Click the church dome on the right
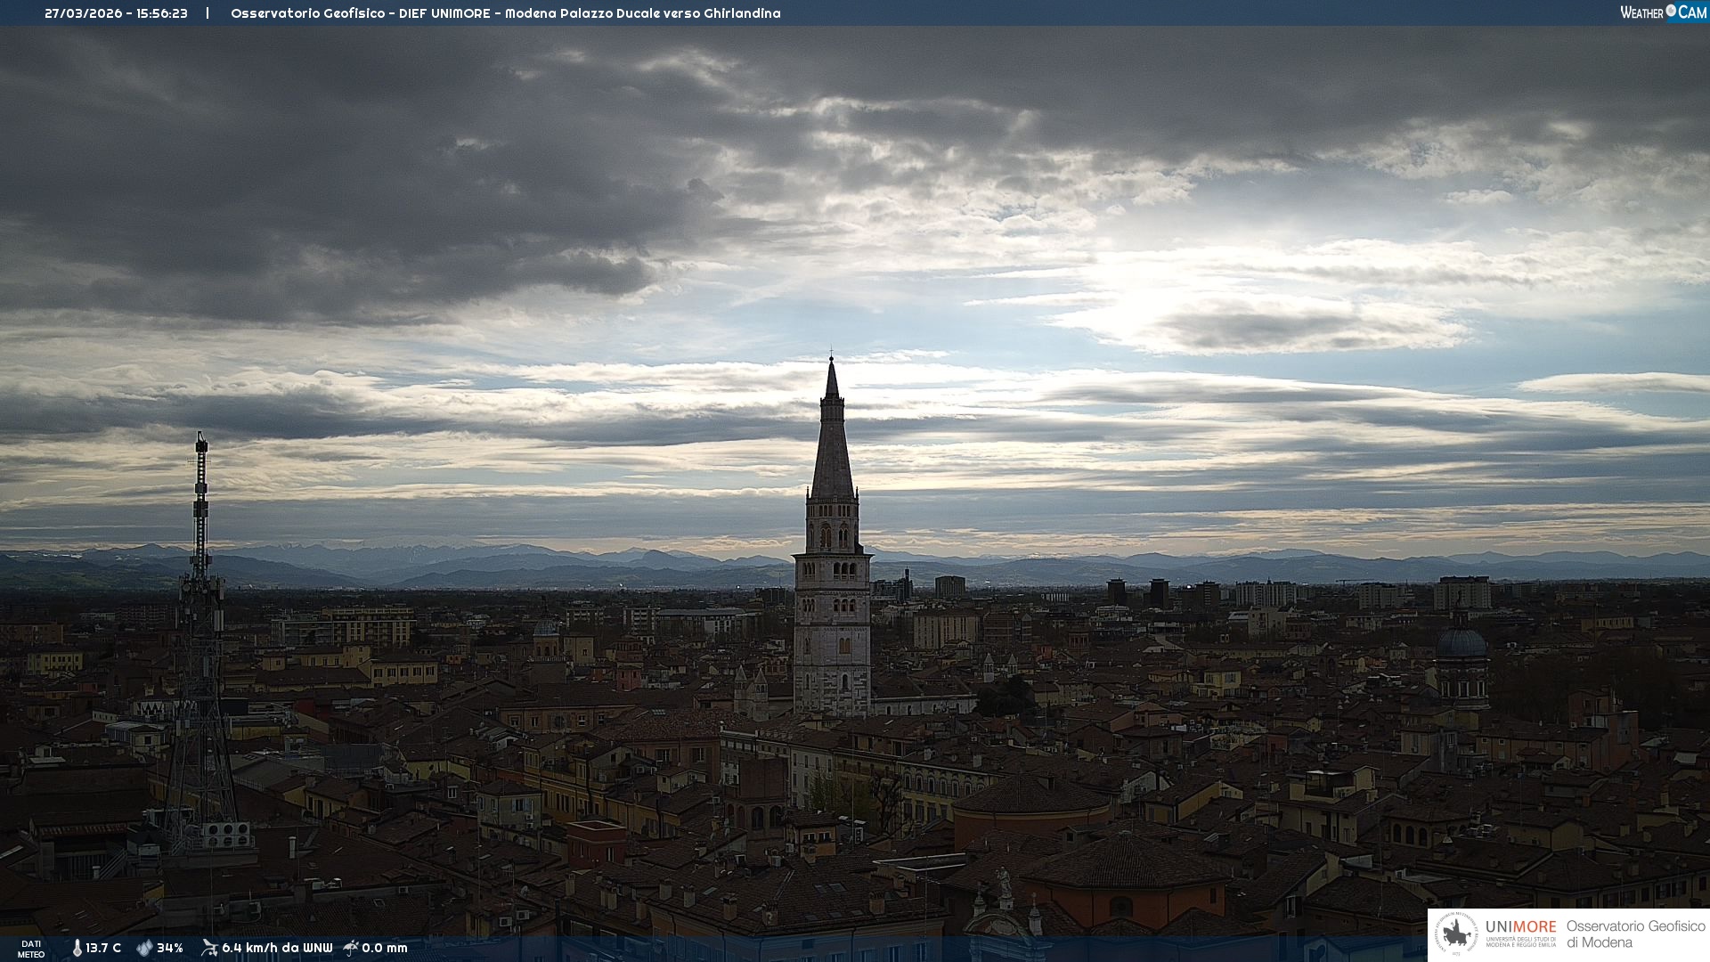Viewport: 1710px width, 962px height. [x=1462, y=644]
